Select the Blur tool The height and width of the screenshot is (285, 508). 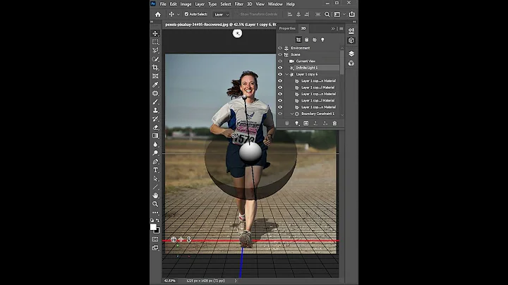pos(155,145)
